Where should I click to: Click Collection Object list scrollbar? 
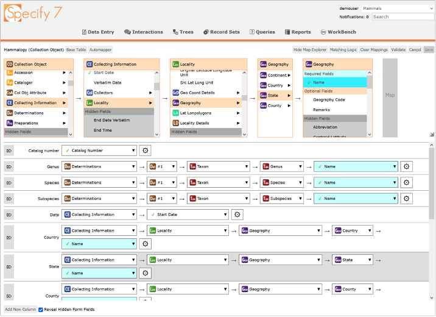click(71, 103)
